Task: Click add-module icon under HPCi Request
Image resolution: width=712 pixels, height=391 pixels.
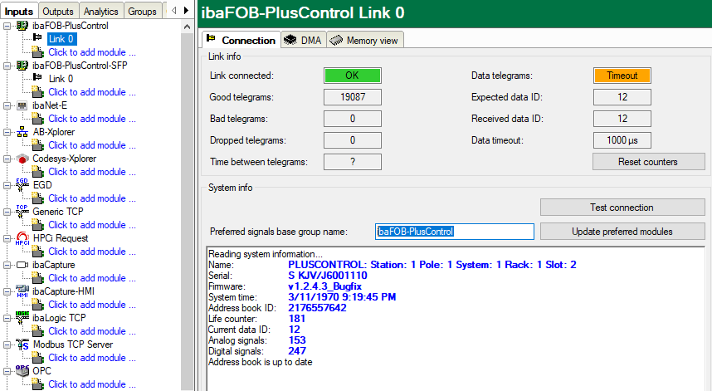Action: [x=38, y=252]
